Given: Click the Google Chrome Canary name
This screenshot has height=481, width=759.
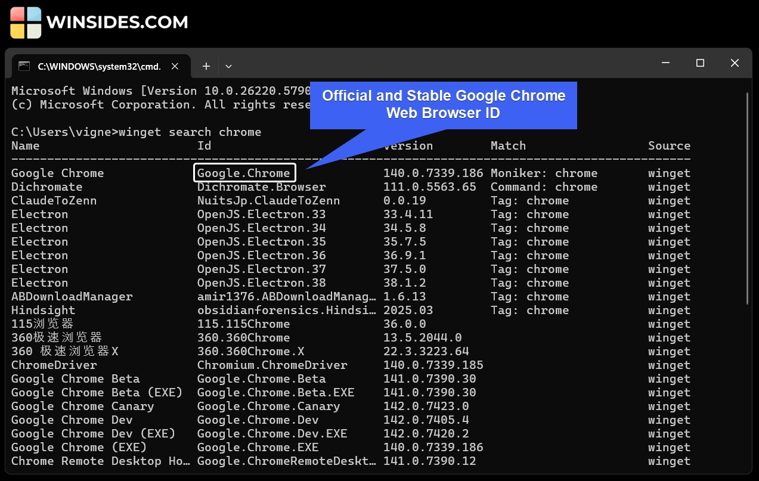Looking at the screenshot, I should [x=82, y=406].
